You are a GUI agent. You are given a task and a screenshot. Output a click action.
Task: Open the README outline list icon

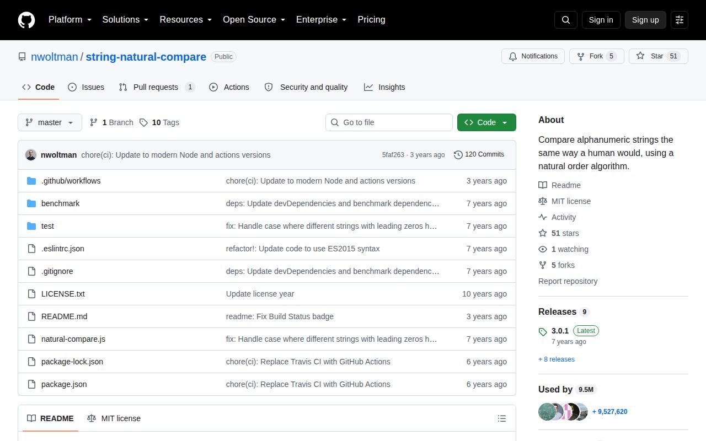[502, 418]
